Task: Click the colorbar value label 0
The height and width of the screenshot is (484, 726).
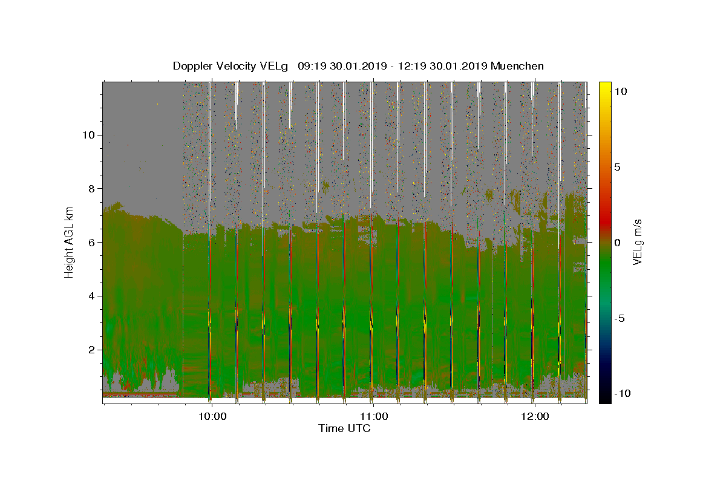Action: coord(617,243)
